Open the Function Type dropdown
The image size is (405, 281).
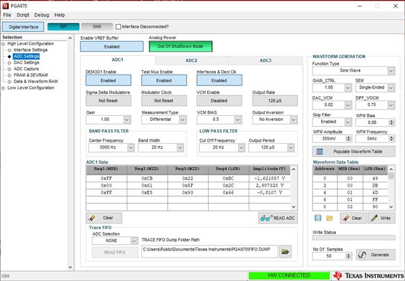click(x=391, y=70)
